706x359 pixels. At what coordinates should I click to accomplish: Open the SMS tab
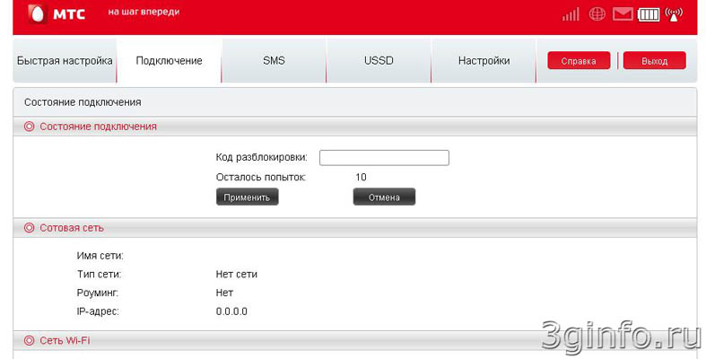pyautogui.click(x=274, y=61)
